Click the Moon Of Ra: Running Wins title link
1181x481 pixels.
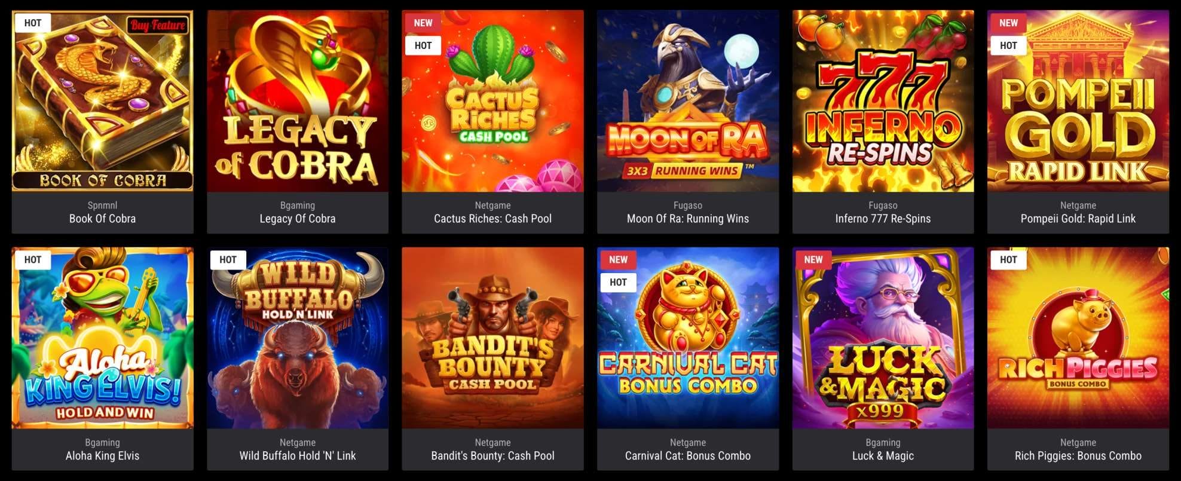(688, 219)
